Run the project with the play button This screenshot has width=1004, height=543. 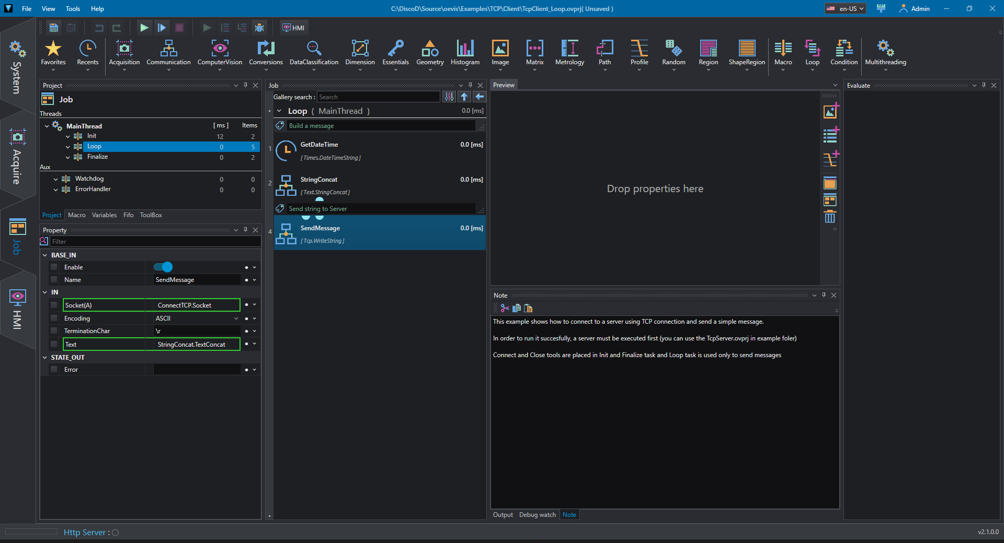[x=144, y=28]
